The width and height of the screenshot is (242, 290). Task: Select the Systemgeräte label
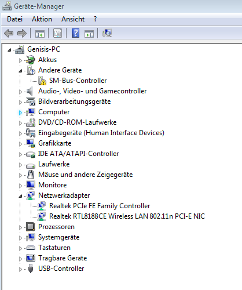[59, 237]
